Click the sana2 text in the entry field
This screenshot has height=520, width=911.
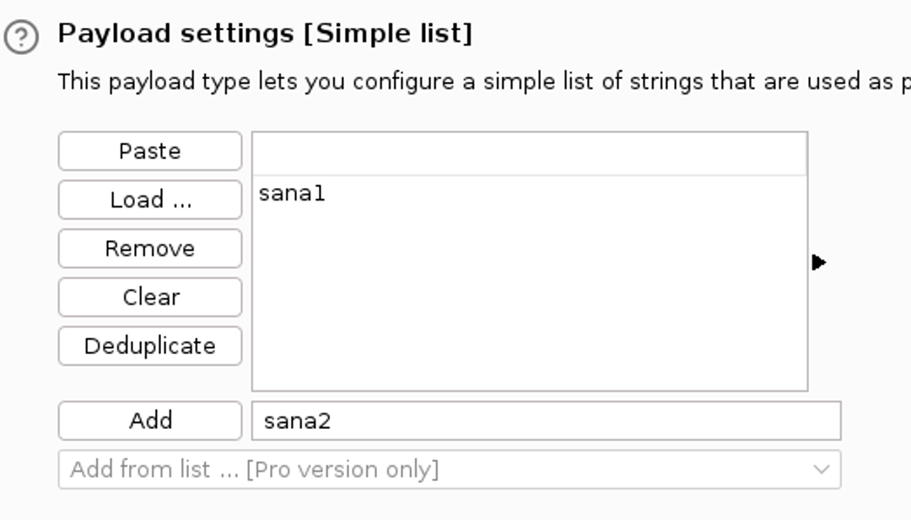click(297, 421)
